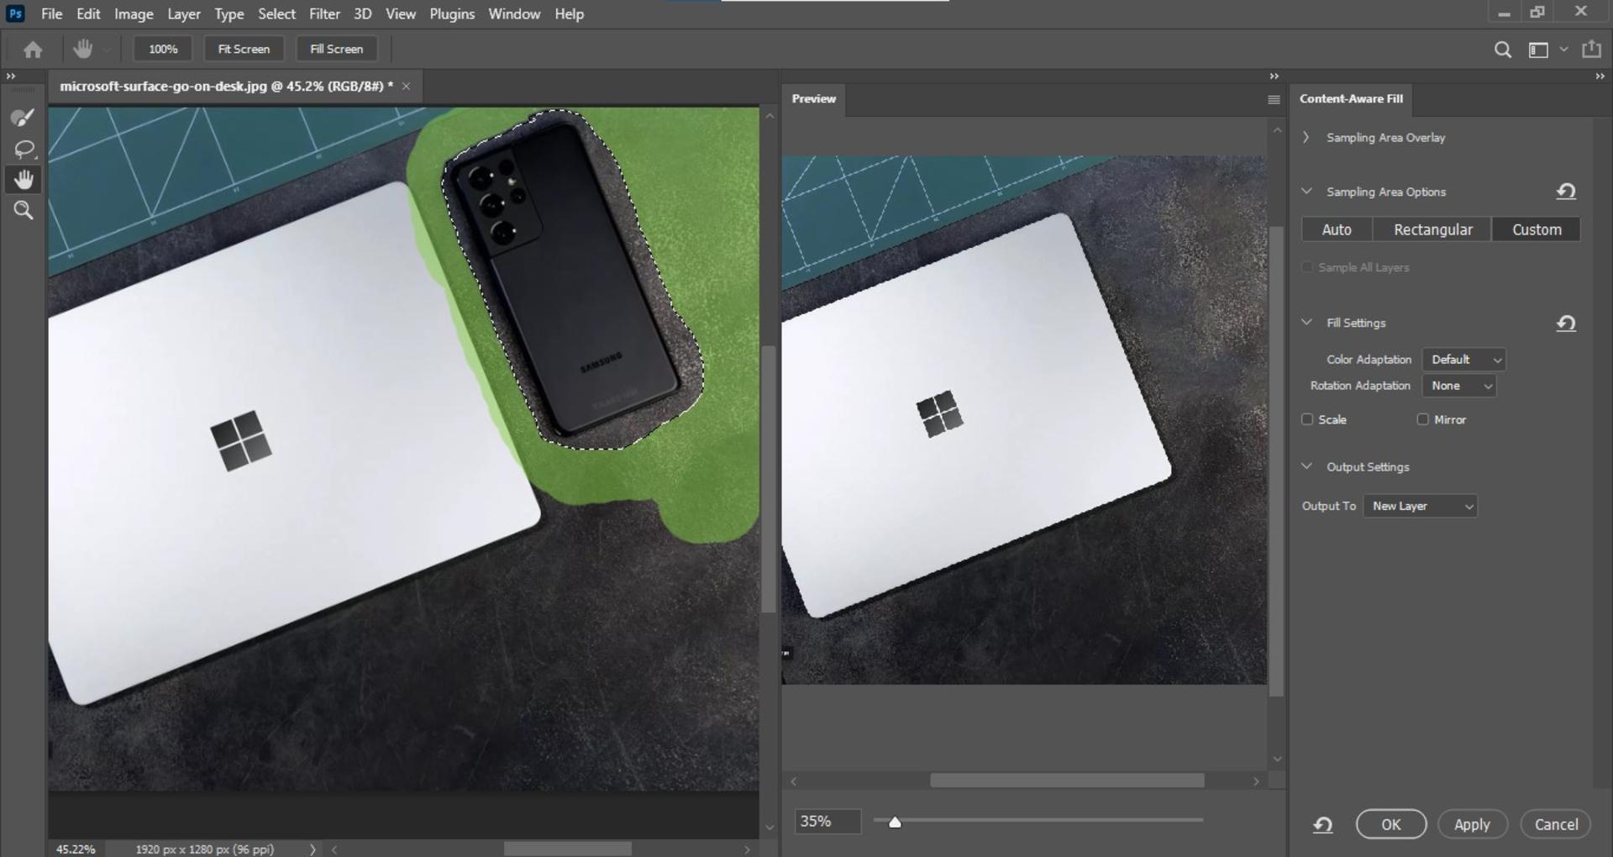Reset Fill Settings to default
1613x857 pixels.
click(x=1566, y=323)
